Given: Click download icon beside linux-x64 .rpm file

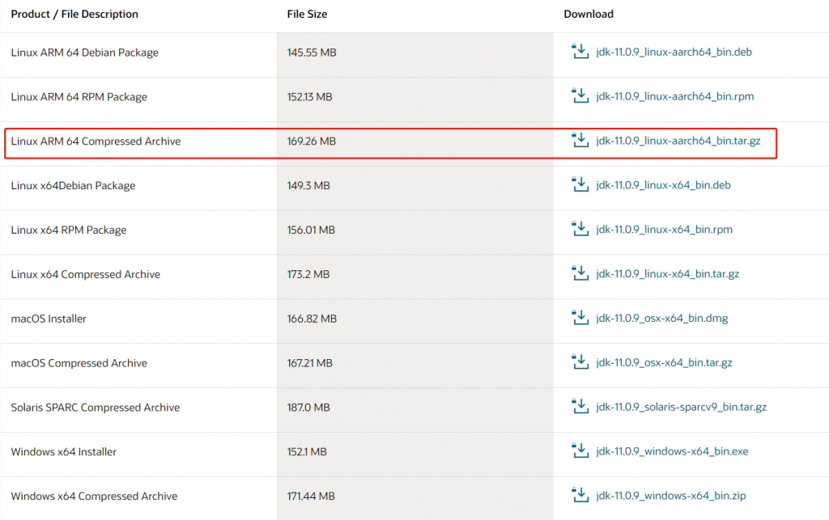Looking at the screenshot, I should tap(580, 230).
